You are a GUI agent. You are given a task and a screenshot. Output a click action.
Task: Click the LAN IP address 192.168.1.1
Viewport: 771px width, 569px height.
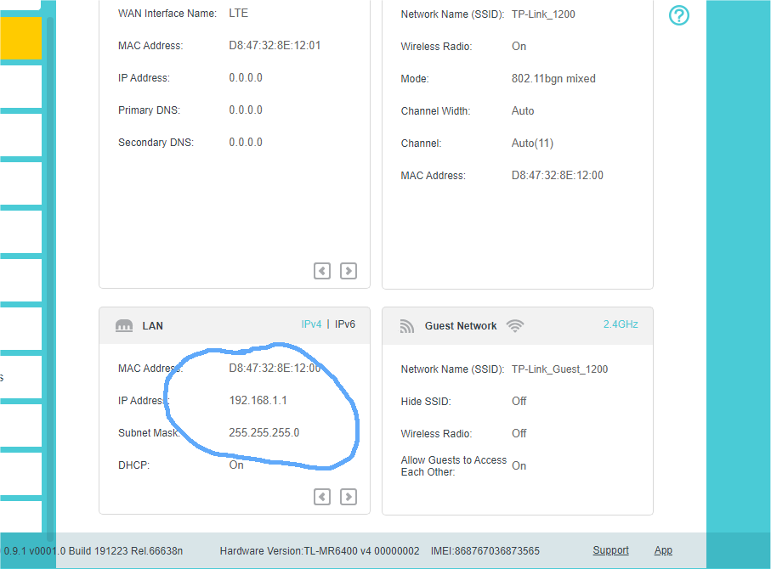click(264, 401)
